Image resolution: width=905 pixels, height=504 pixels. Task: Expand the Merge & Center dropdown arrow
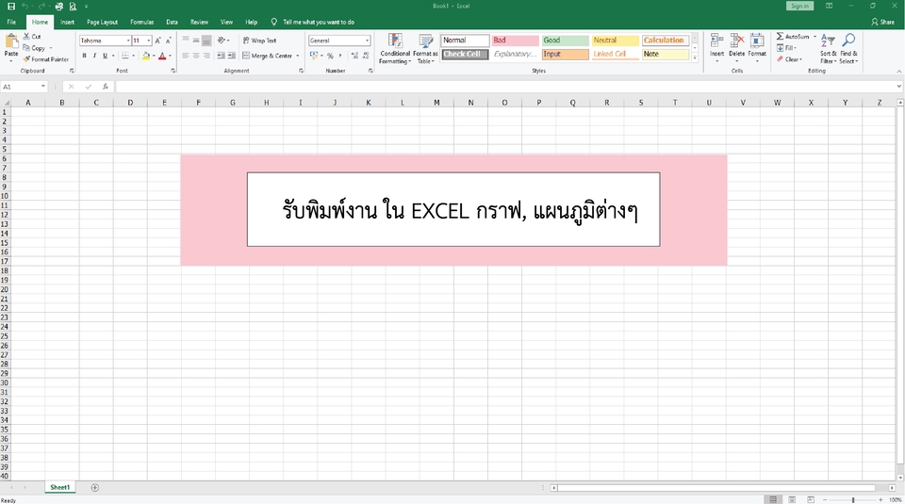click(298, 56)
